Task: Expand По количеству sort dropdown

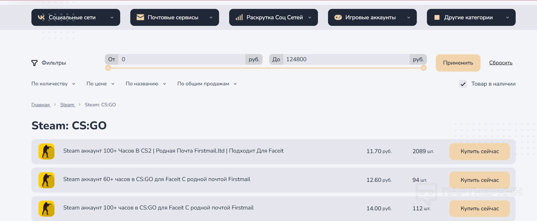Action: point(53,84)
